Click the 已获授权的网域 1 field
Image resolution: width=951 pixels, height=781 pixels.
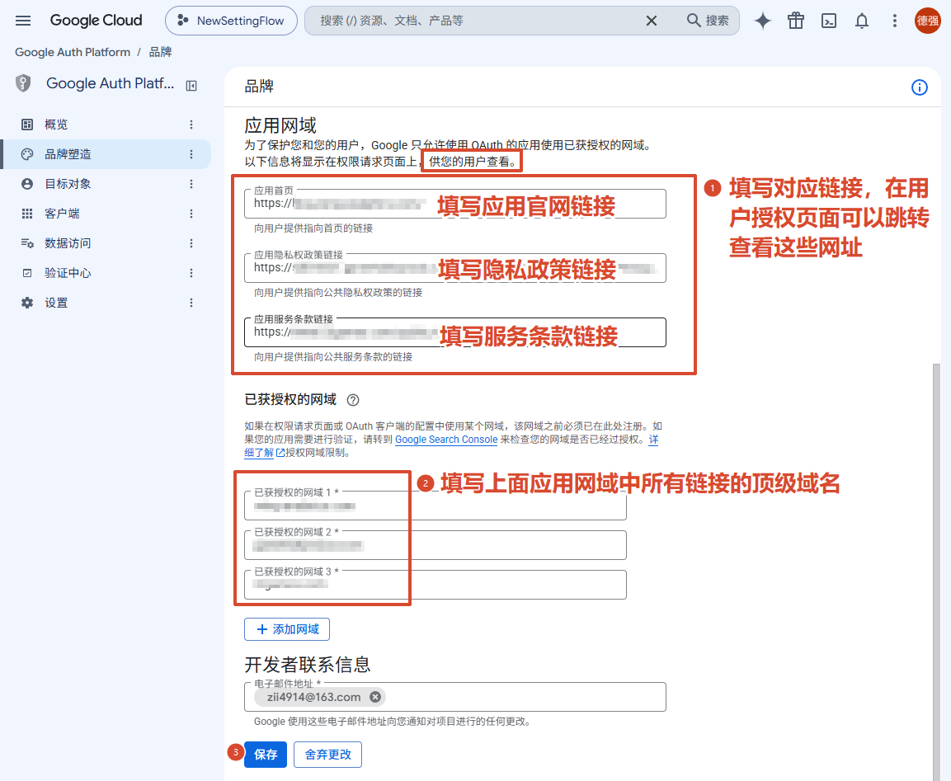point(435,506)
